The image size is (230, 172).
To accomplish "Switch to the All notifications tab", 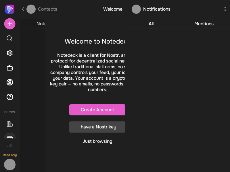I will point(151,24).
